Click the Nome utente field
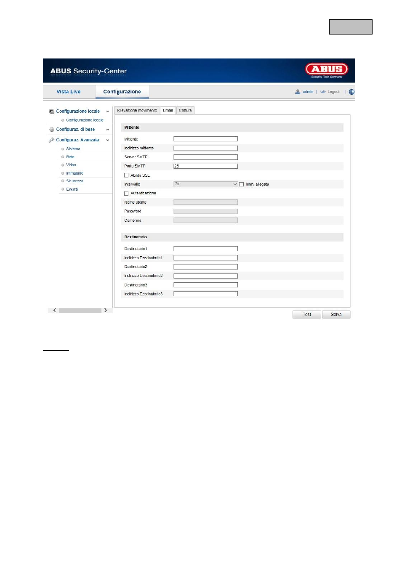The height and width of the screenshot is (568, 402). tap(205, 202)
